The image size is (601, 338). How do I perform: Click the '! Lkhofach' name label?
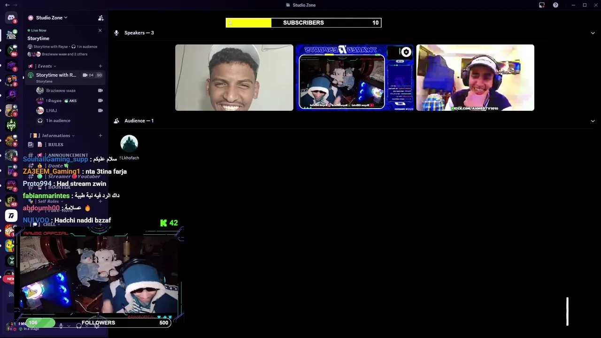click(129, 158)
